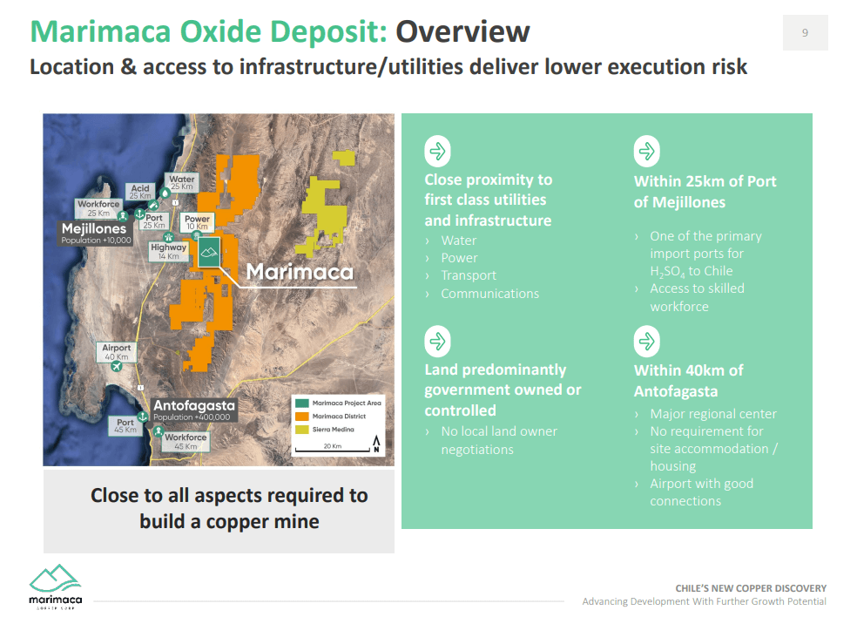Click the green Marimaca Project Area legend swatch
The height and width of the screenshot is (617, 857).
[x=301, y=403]
